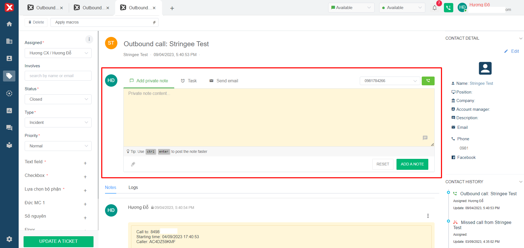
Task: Add a new tab with plus icon
Action: (172, 8)
